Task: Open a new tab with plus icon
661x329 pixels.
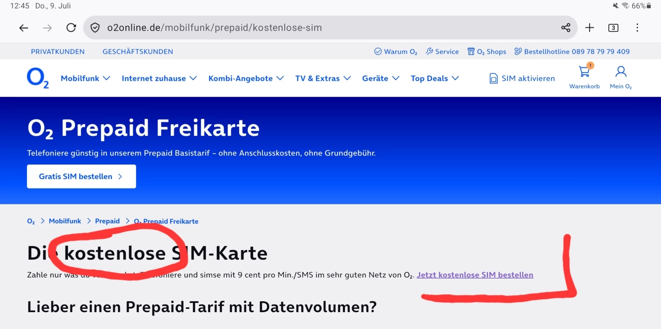Action: [590, 28]
